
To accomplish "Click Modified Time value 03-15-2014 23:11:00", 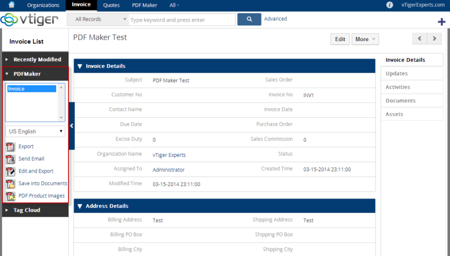I will point(176,184).
